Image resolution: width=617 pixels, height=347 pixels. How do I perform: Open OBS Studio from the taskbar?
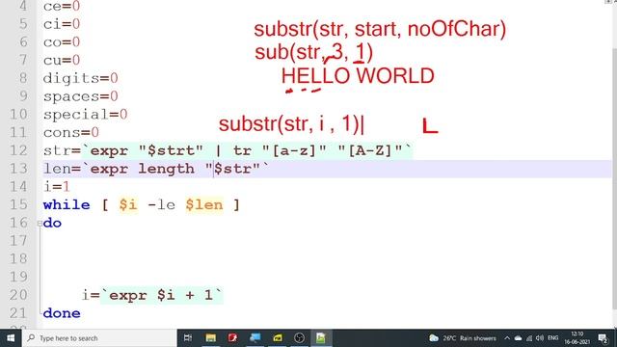pyautogui.click(x=300, y=338)
